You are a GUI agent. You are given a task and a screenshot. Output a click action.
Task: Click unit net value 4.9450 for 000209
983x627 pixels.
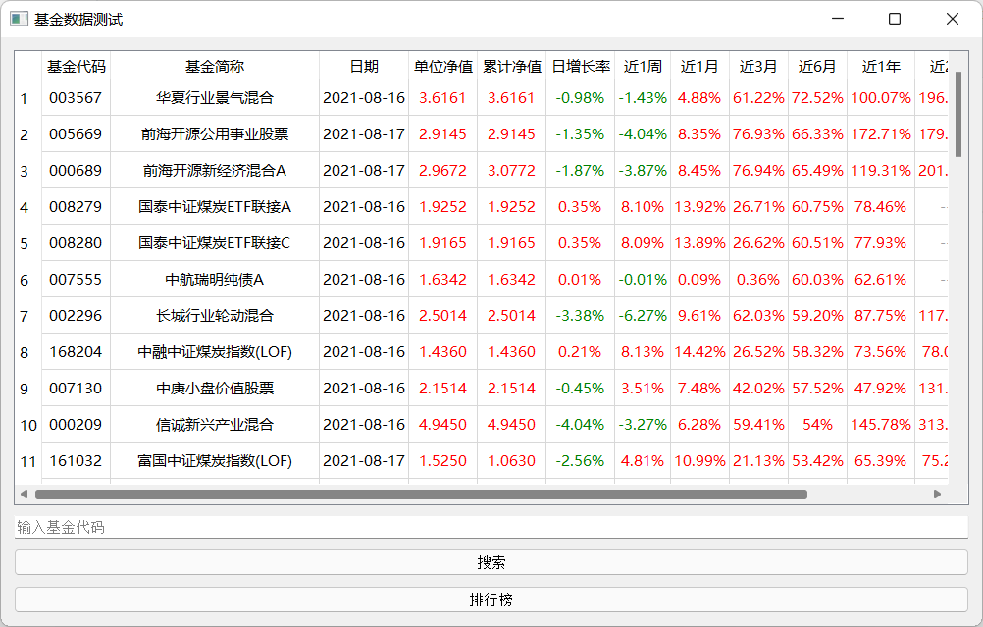[442, 425]
